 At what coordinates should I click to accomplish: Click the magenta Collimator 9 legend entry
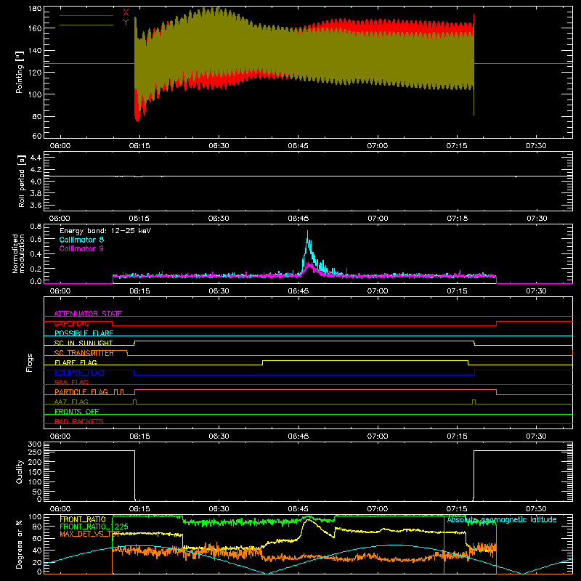pos(81,248)
